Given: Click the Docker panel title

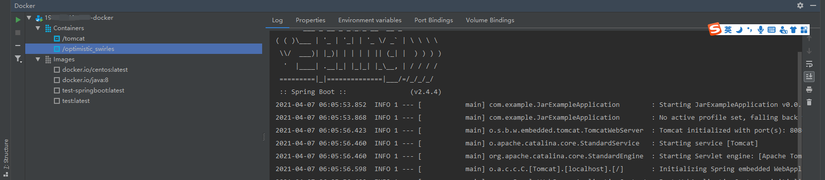Looking at the screenshot, I should tap(25, 6).
